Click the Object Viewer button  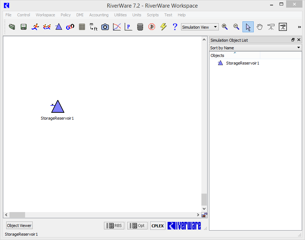point(19,225)
